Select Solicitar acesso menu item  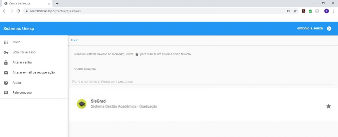coord(24,52)
